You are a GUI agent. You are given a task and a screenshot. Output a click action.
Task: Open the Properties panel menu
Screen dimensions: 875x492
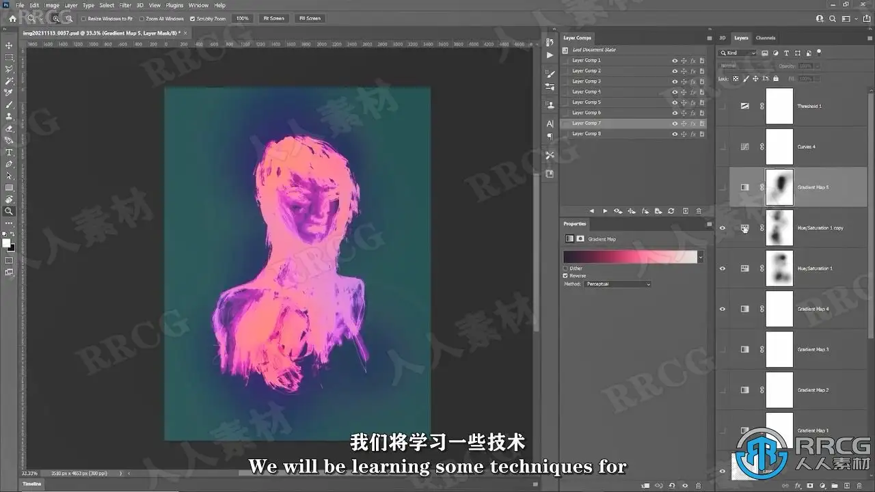coord(709,224)
